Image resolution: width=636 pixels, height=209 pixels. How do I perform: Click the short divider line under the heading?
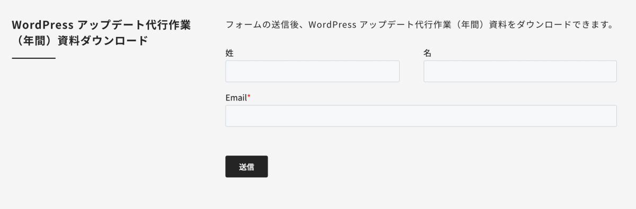[x=33, y=58]
